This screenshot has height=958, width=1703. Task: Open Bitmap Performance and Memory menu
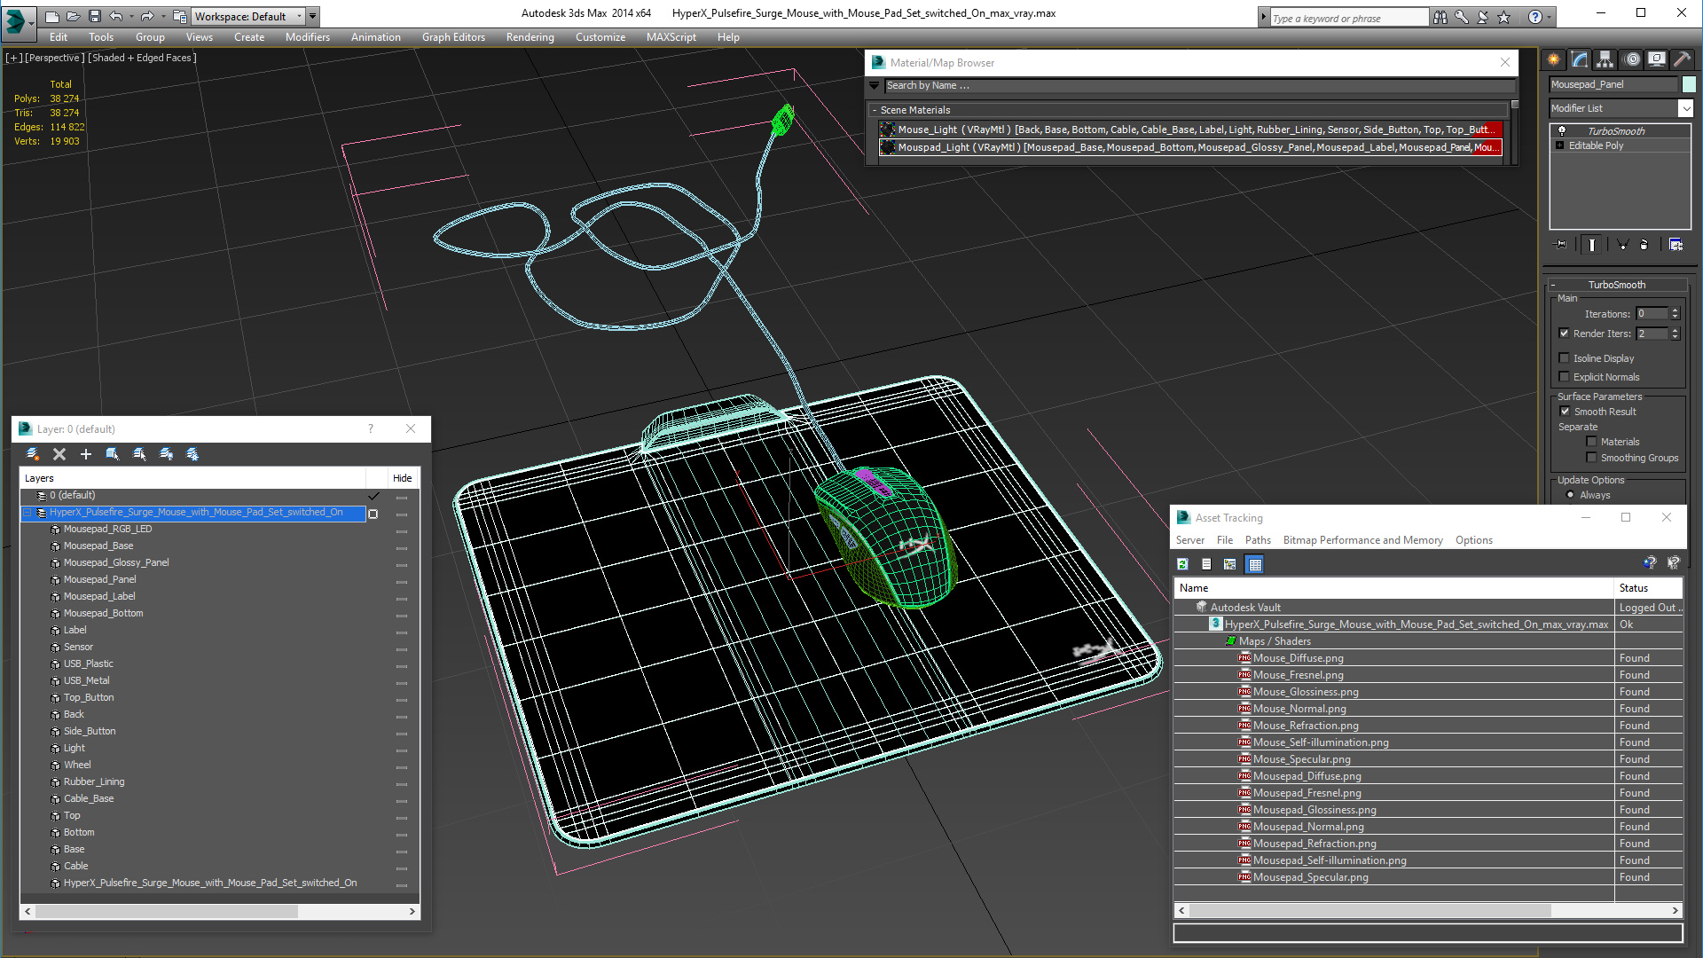click(1362, 540)
